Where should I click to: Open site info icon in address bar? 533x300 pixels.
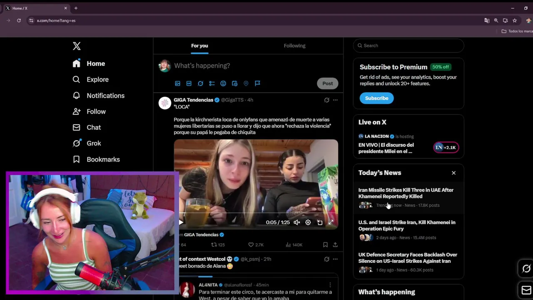31,20
